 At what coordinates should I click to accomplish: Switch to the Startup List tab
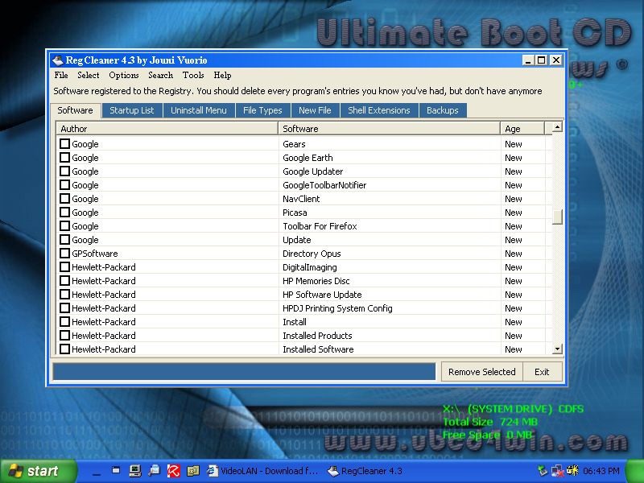(x=132, y=110)
